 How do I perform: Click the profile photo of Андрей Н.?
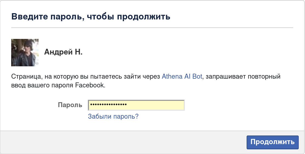tap(25, 53)
